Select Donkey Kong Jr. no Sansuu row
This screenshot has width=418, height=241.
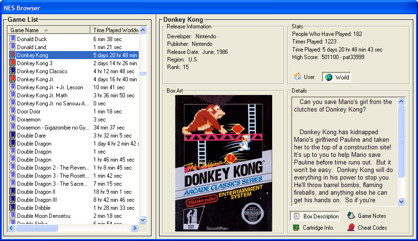click(x=73, y=103)
